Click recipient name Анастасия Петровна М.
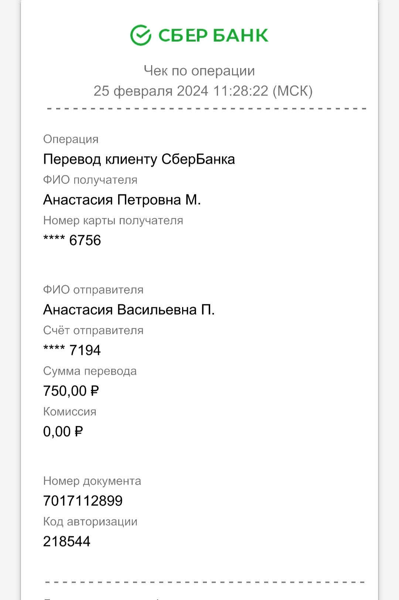 coord(122,200)
